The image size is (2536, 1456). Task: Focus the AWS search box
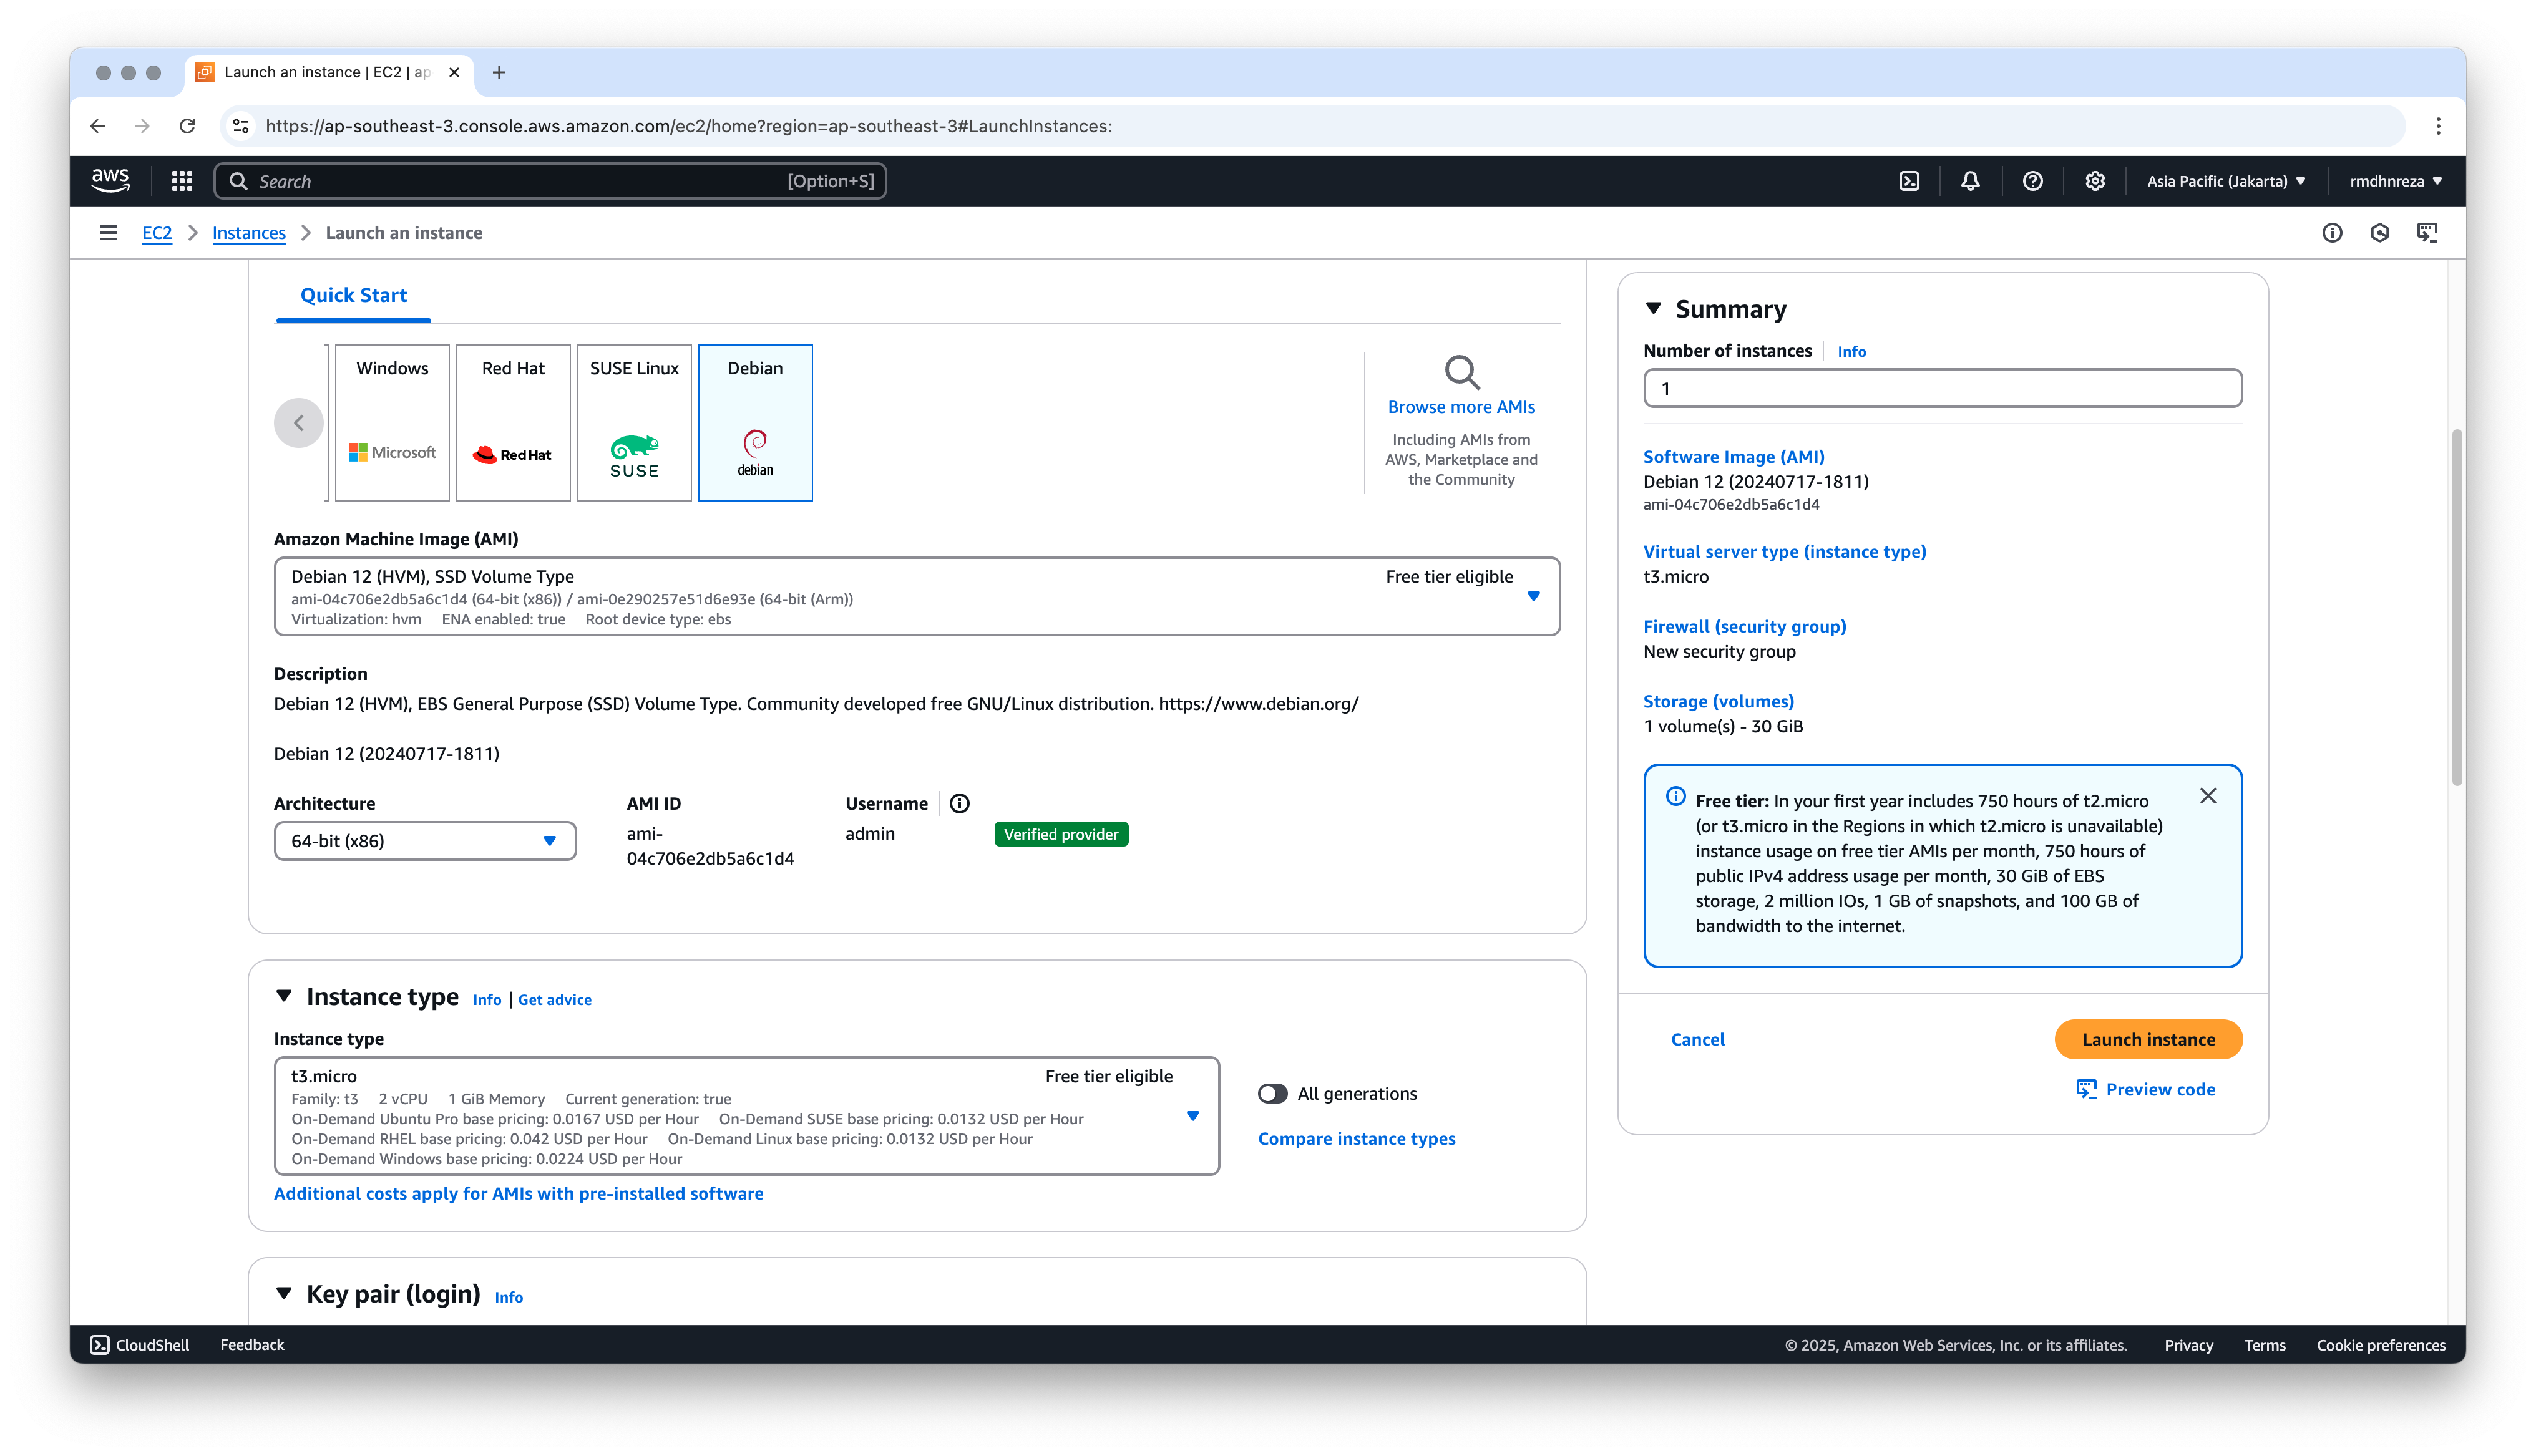550,181
